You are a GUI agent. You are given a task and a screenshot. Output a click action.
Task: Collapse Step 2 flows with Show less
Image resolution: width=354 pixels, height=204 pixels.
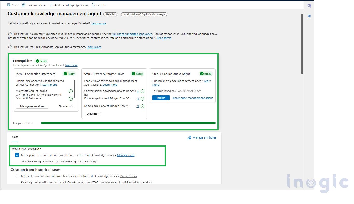(94, 114)
